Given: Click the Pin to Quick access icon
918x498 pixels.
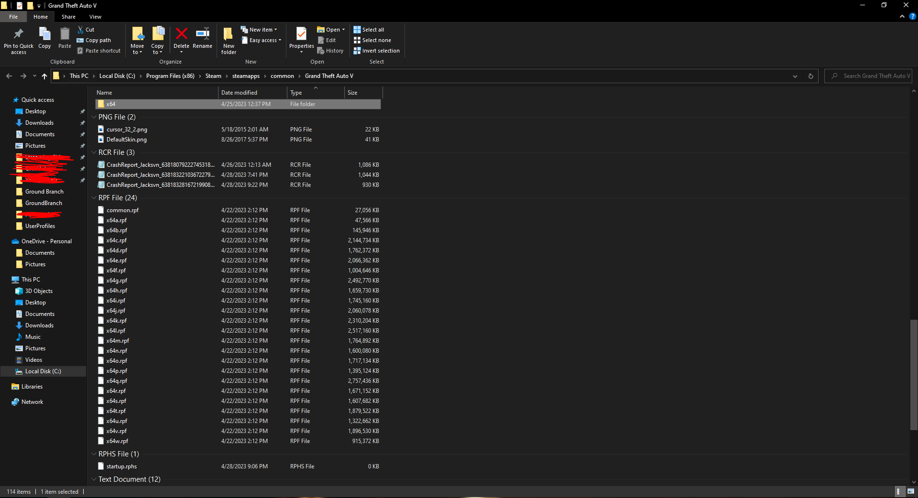Looking at the screenshot, I should click(19, 40).
